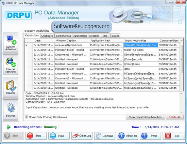Click details pane scroll up arrow
This screenshot has width=187, height=144.
point(182,93)
